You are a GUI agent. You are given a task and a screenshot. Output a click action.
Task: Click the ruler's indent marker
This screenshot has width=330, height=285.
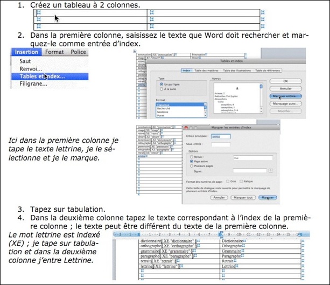click(x=221, y=235)
